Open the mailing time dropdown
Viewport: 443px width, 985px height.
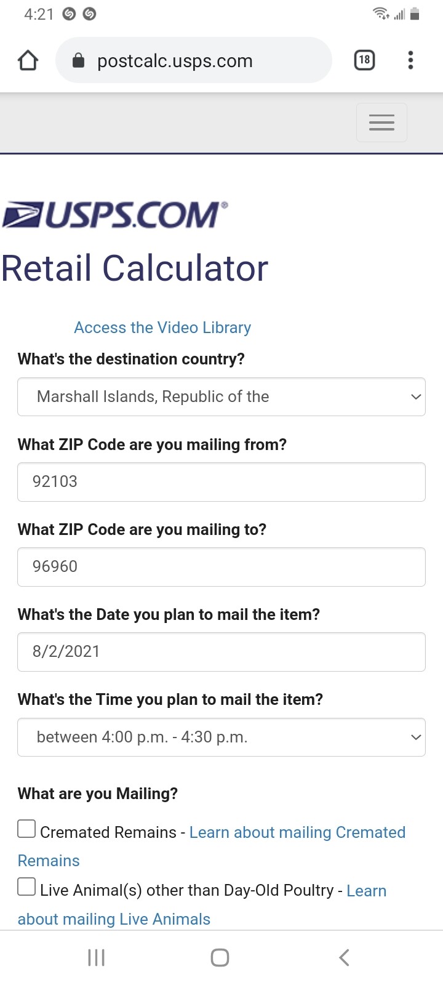pyautogui.click(x=221, y=737)
